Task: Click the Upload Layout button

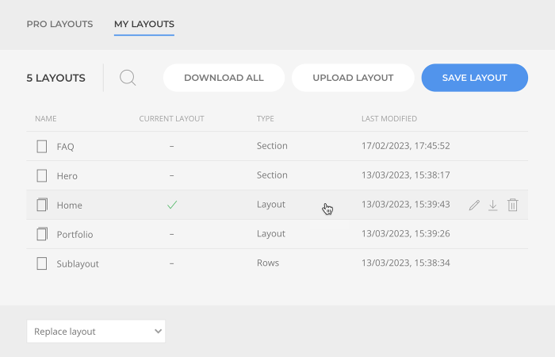Action: 353,78
